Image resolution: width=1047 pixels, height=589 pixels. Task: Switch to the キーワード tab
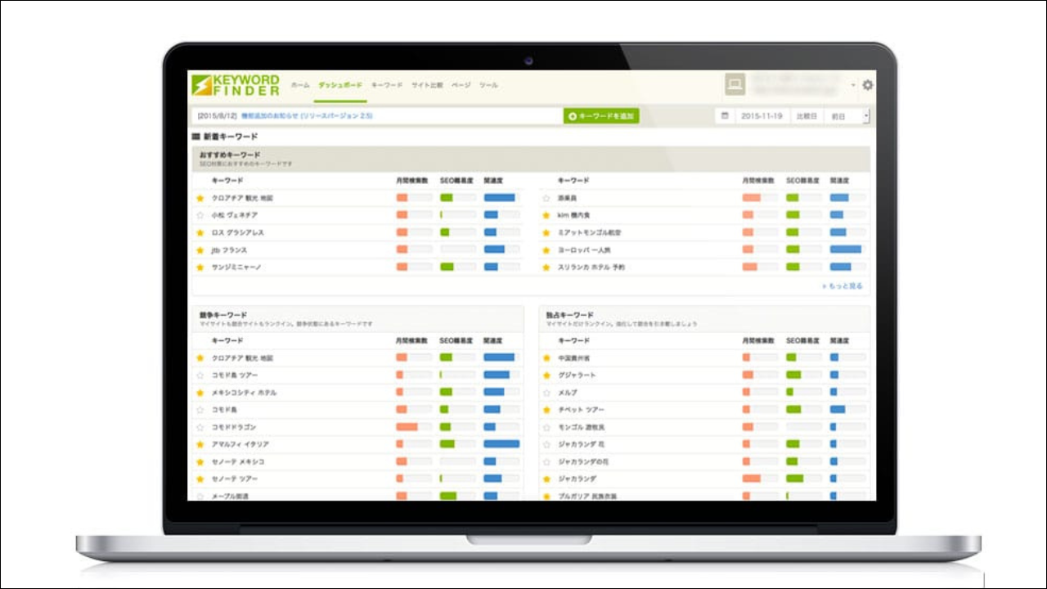pyautogui.click(x=387, y=84)
